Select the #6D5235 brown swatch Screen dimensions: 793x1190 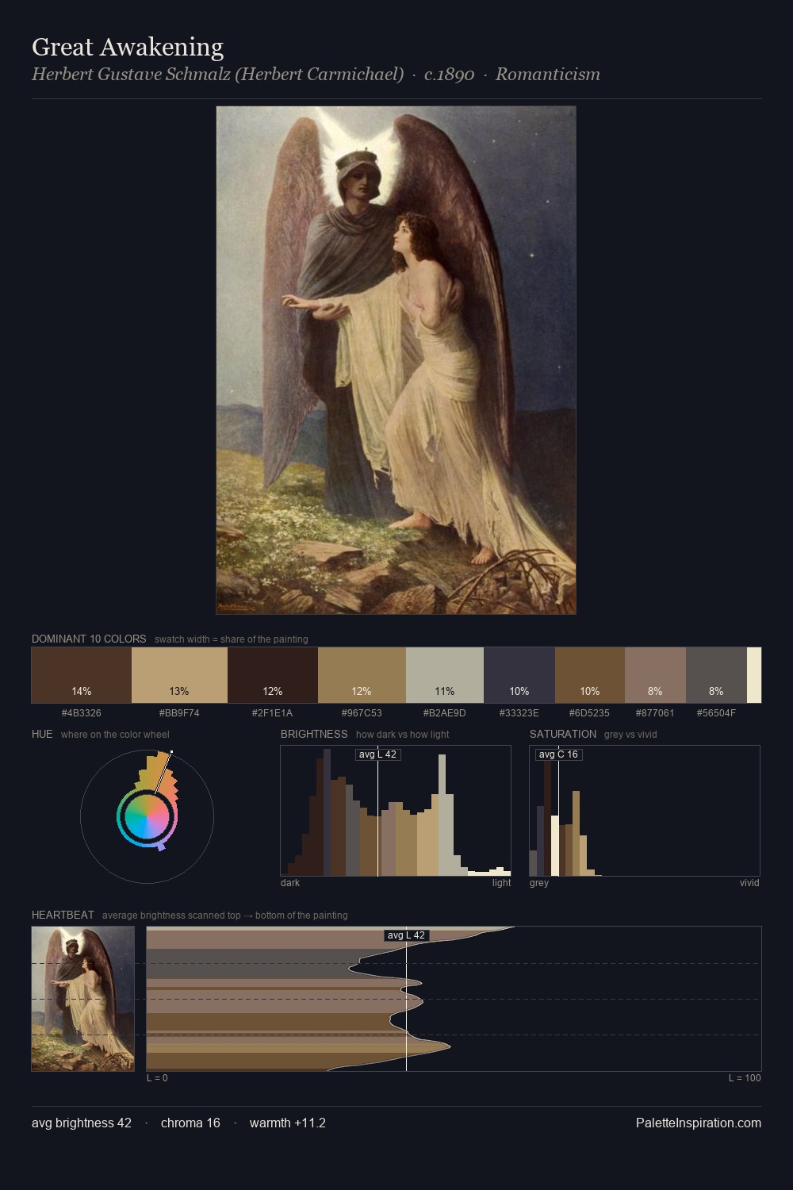590,675
